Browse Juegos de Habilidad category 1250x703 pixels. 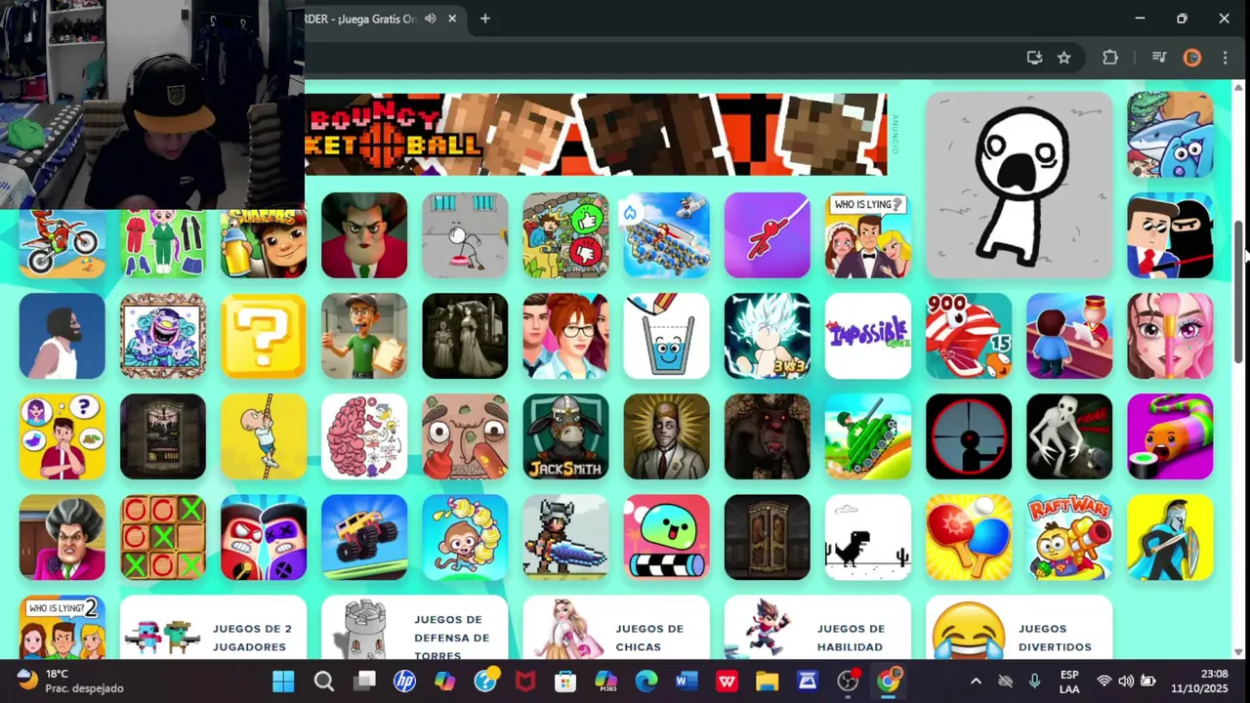click(x=817, y=628)
